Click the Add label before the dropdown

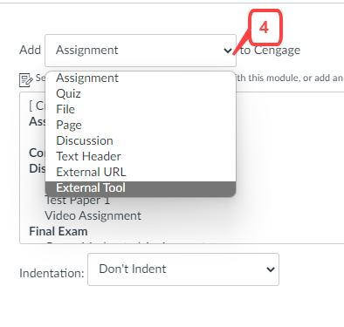pos(30,50)
